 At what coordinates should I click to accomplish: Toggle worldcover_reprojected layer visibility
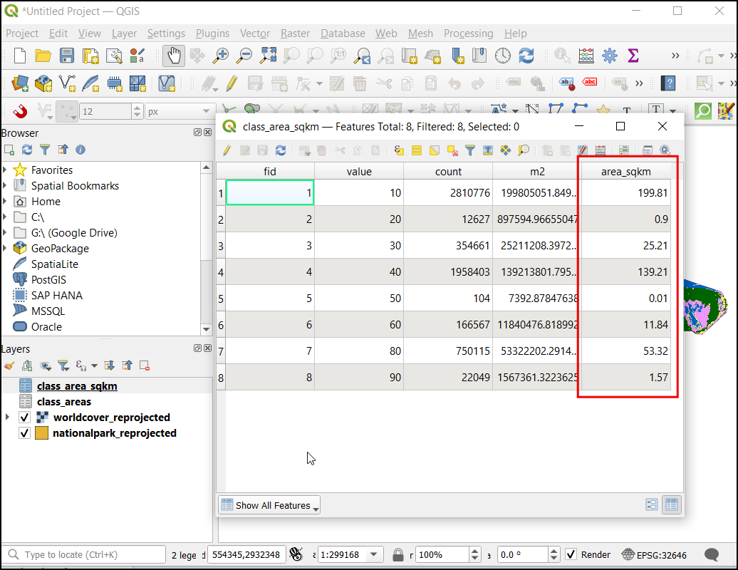point(24,418)
